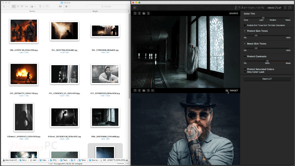Adjust the Protect Contrasts slider
This screenshot has height=166, width=295.
(x=267, y=61)
